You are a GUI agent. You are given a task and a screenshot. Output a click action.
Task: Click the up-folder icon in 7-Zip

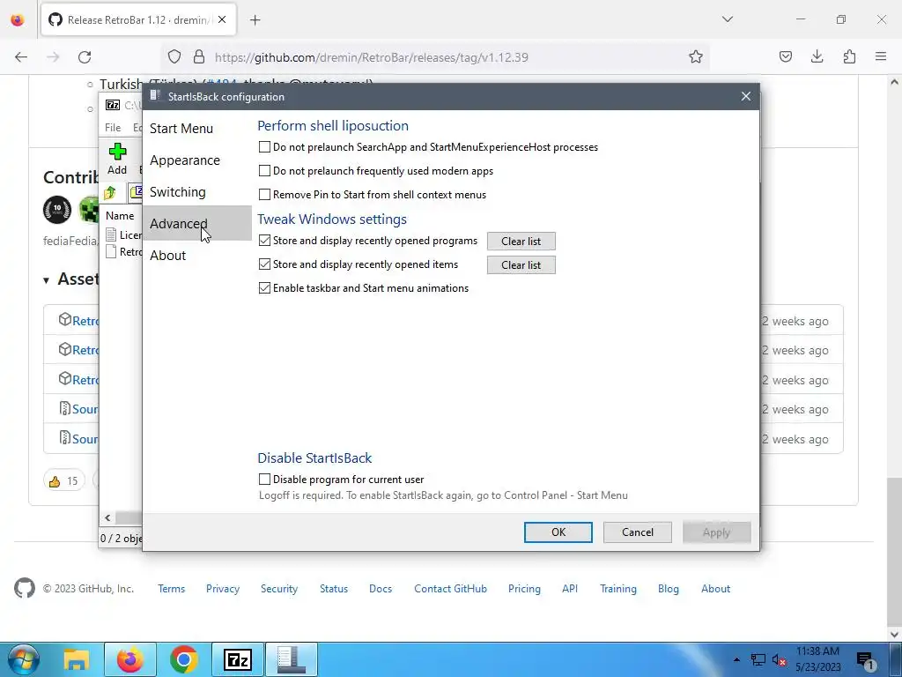pos(110,193)
